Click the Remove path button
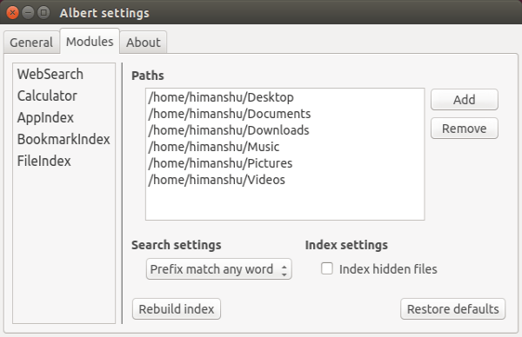The image size is (522, 337). [465, 129]
